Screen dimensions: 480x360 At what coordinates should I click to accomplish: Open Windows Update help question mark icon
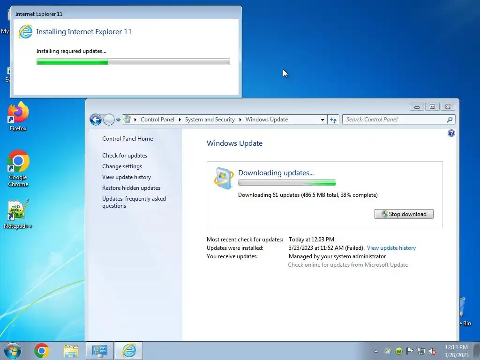click(x=451, y=133)
